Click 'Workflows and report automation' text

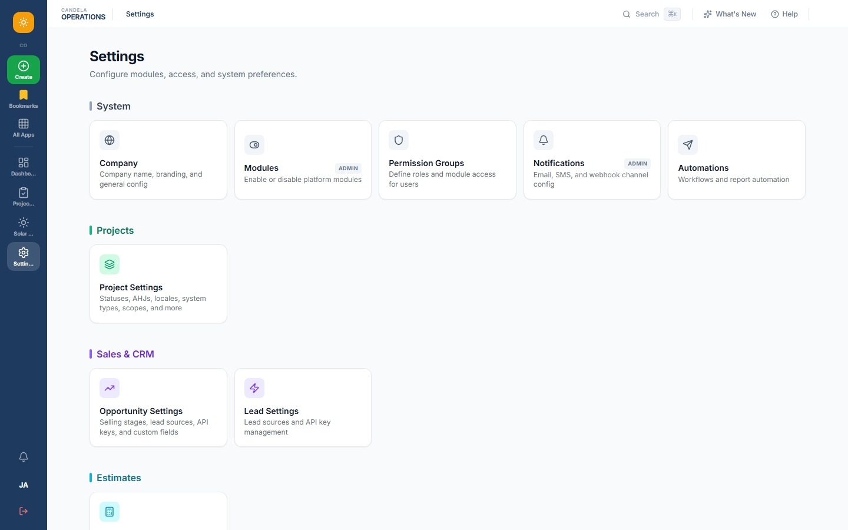tap(734, 180)
